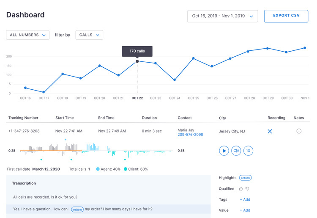
Task: Mark call unqualified with thumbs down
Action: coord(247,189)
